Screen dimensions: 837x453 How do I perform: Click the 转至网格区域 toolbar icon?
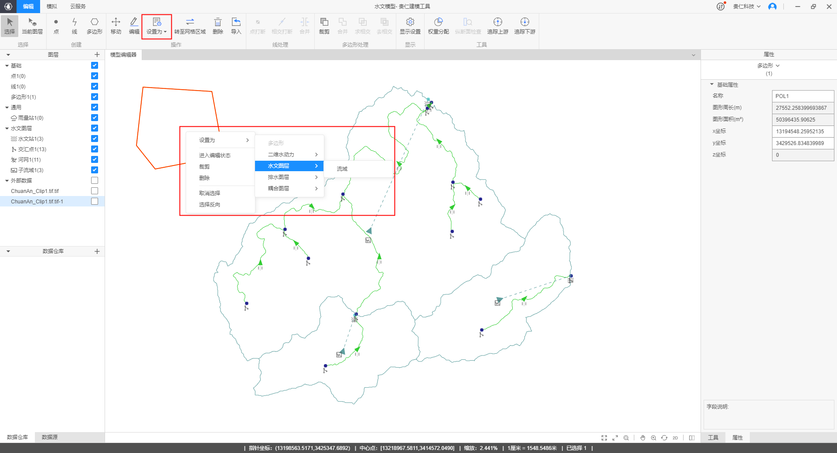click(190, 26)
